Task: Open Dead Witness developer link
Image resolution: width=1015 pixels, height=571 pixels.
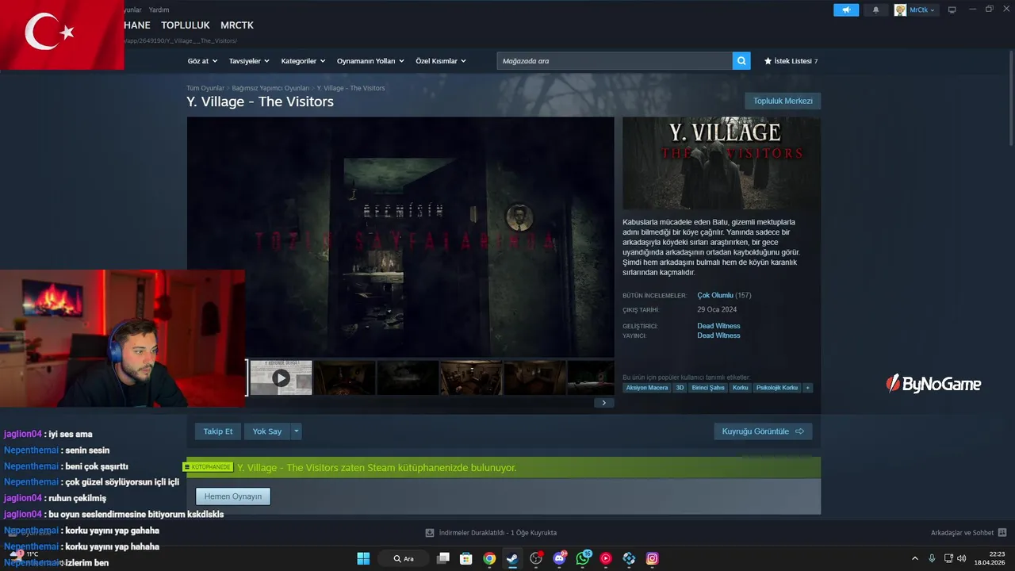Action: pos(718,326)
